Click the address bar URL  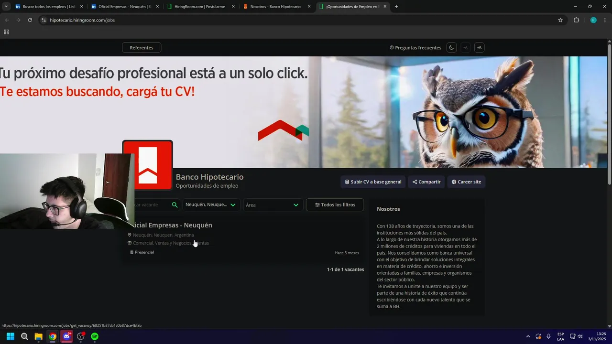click(82, 20)
